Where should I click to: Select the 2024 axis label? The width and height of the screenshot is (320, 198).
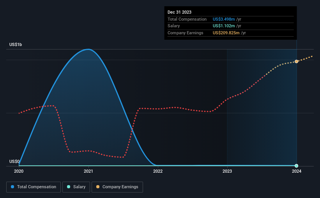tap(297, 171)
